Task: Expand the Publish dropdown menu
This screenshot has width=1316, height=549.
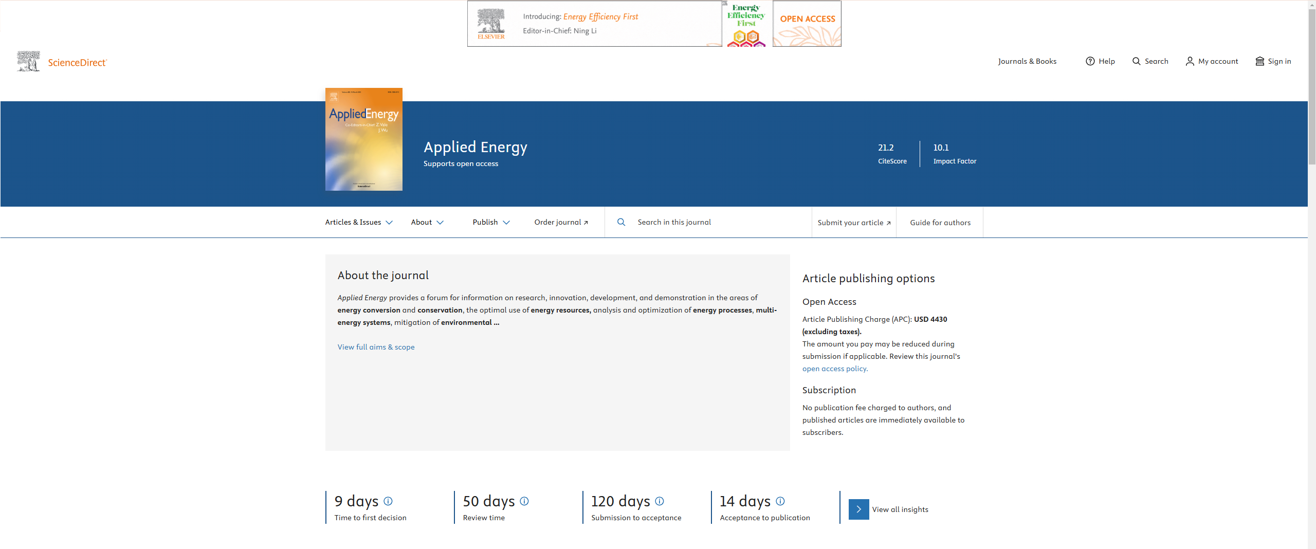Action: [491, 222]
